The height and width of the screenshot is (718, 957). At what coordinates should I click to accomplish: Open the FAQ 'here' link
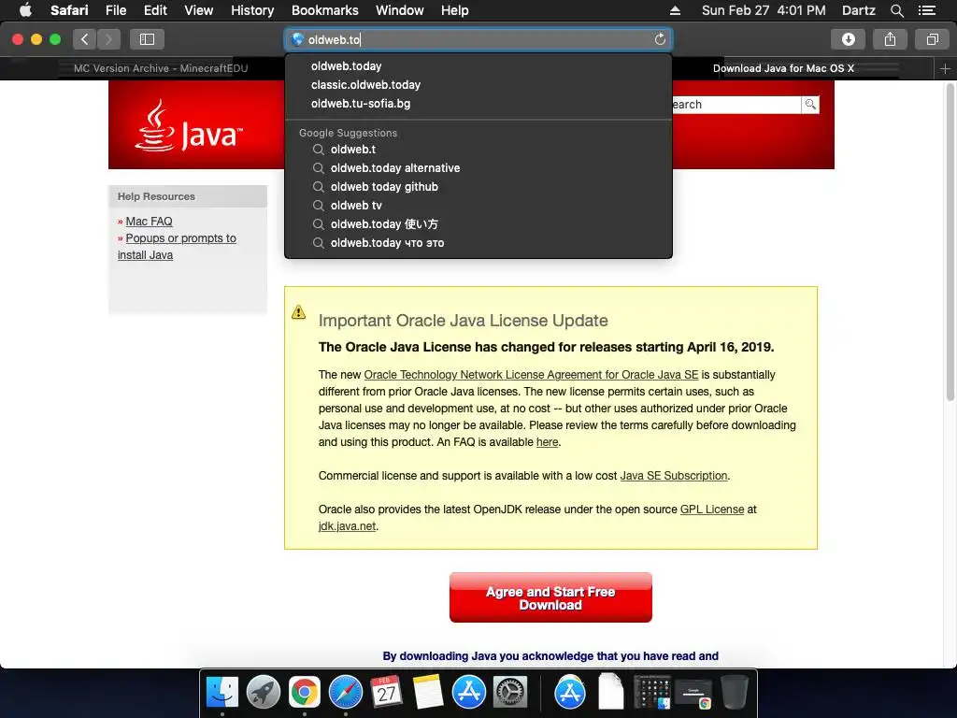pyautogui.click(x=547, y=442)
